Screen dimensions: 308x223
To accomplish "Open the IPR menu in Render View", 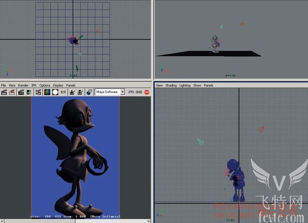I will [x=34, y=86].
